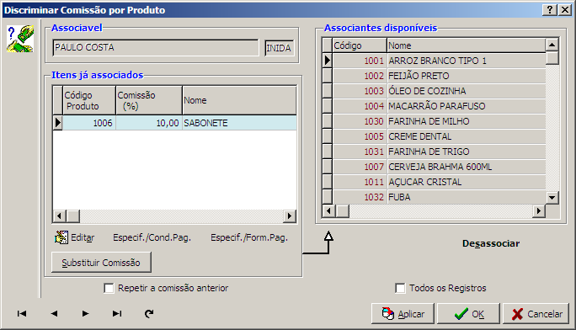Open Especif./Cond.Pag. option

coord(152,238)
